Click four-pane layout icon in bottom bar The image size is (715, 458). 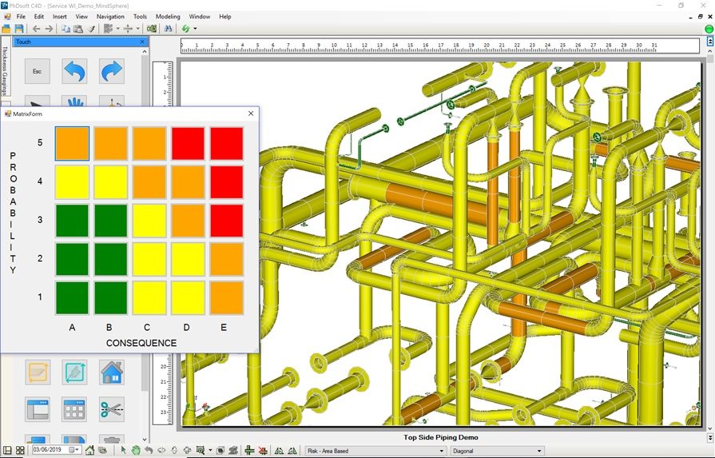20,450
